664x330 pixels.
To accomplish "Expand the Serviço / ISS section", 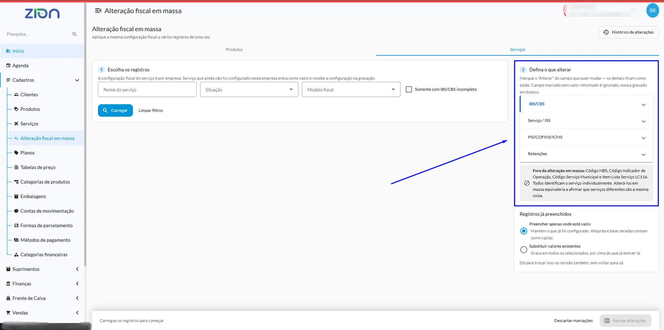I will [586, 120].
